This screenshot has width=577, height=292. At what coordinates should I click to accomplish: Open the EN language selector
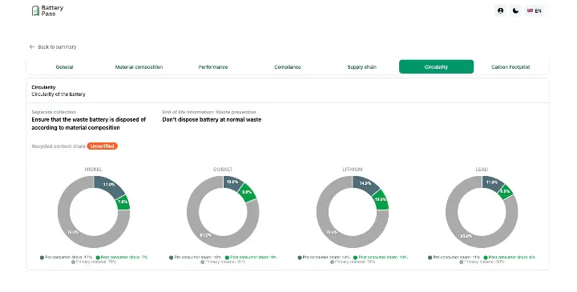coord(535,10)
